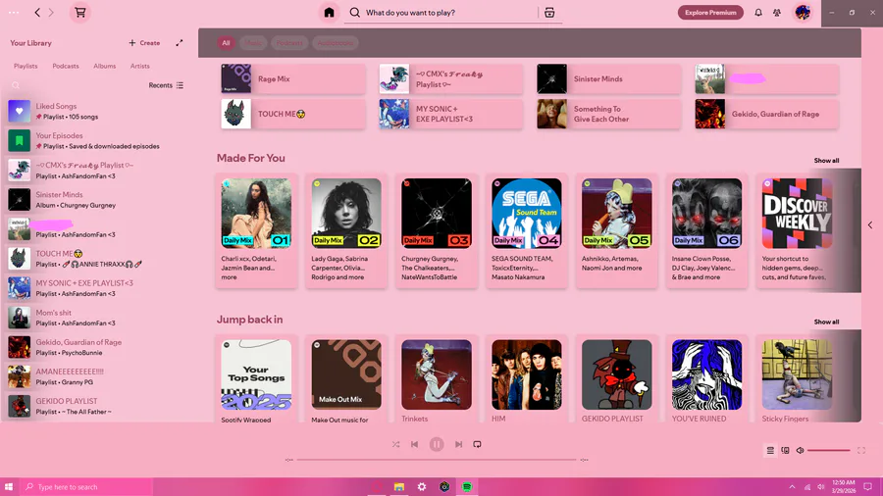The image size is (883, 496).
Task: Open the user profile avatar
Action: [x=803, y=13]
